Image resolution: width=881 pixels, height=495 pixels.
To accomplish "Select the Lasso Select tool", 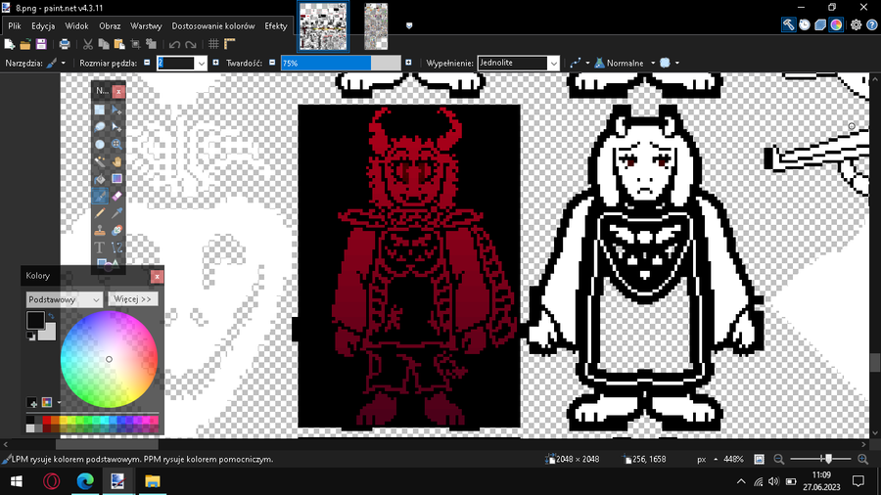I will click(100, 127).
